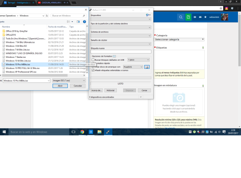Click the green create post icon on Taringa
The image size is (241, 178).
point(188,17)
